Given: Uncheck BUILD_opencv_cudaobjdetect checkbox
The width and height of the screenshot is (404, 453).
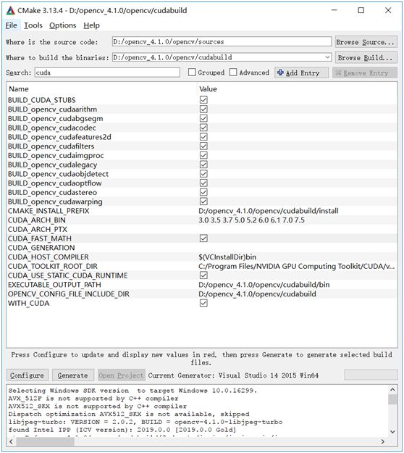Looking at the screenshot, I should click(203, 174).
